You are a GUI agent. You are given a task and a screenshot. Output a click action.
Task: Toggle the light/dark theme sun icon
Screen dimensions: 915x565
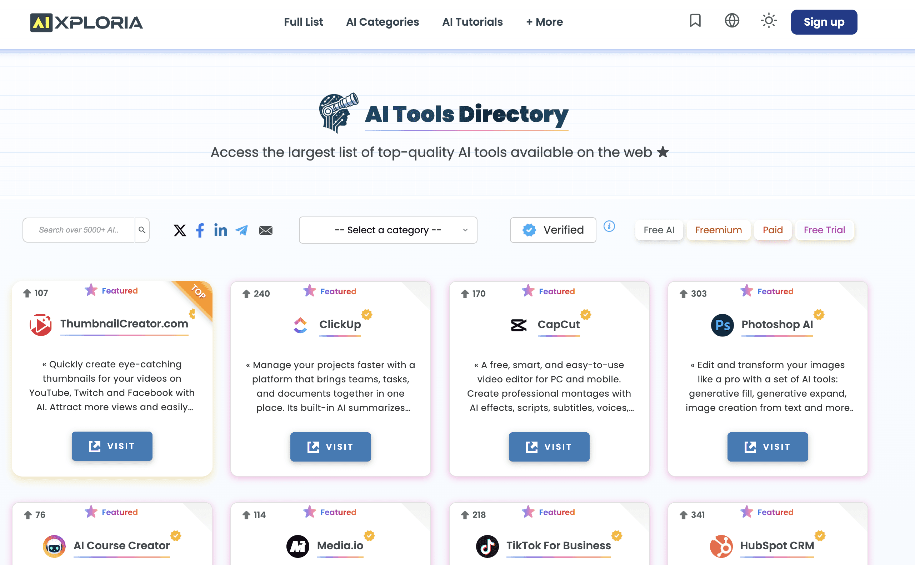pos(769,21)
